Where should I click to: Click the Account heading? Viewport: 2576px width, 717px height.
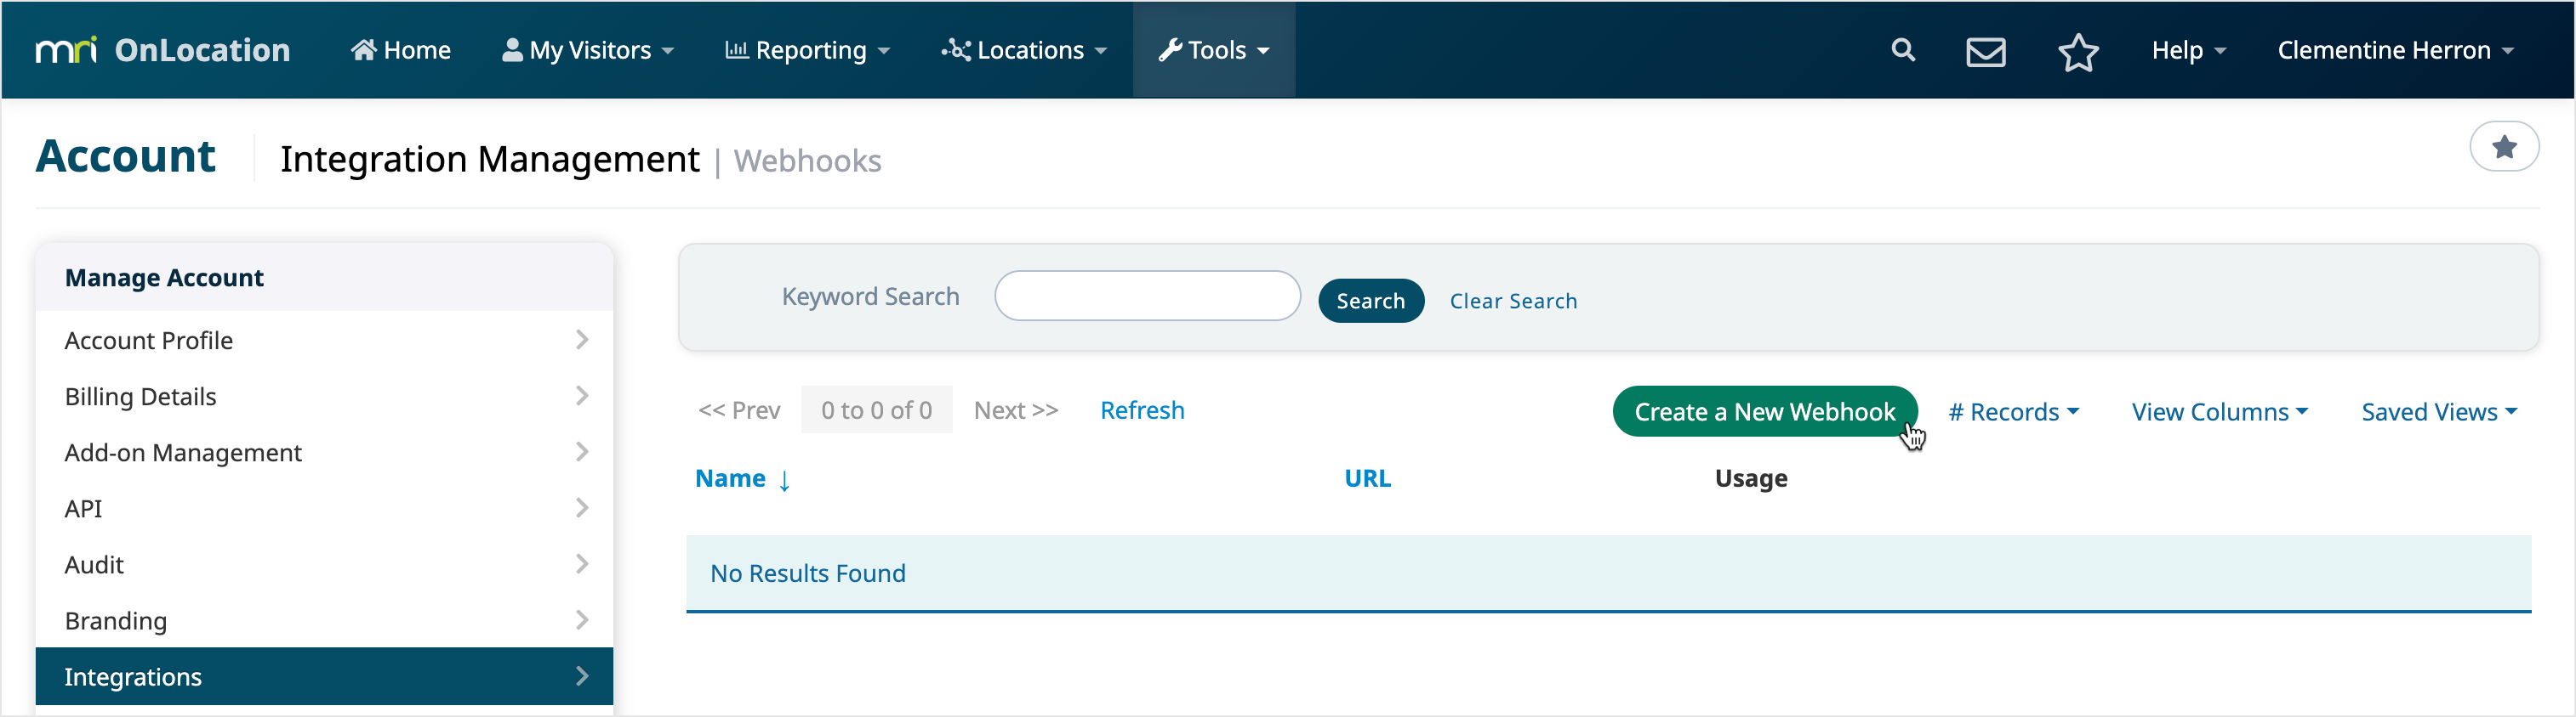click(x=126, y=155)
